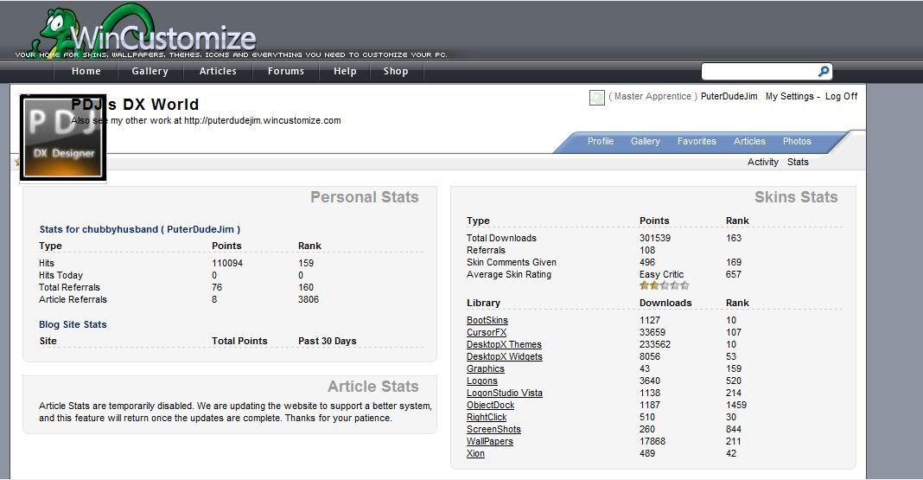Viewport: 923px width, 480px height.
Task: Open the Xion library link
Action: [475, 453]
